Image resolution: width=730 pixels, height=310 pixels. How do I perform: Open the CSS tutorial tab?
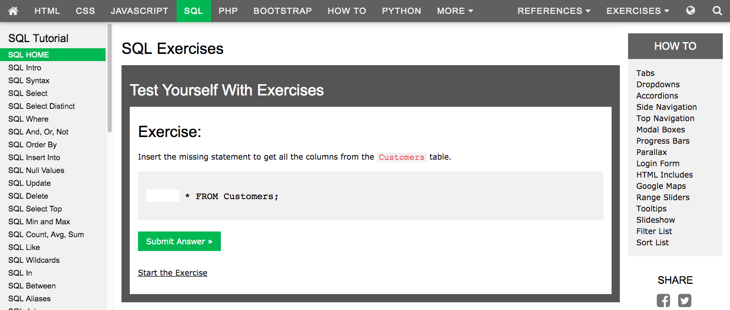click(85, 11)
